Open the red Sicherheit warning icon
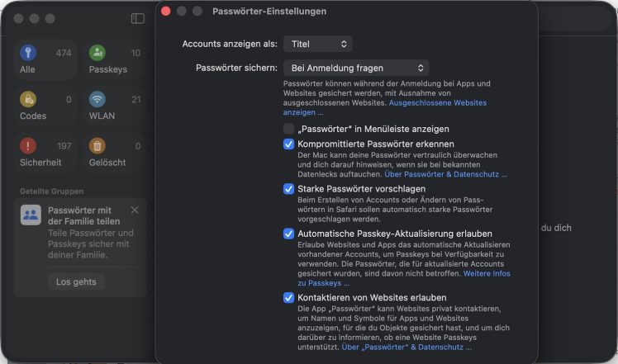618x364 pixels. (x=28, y=146)
